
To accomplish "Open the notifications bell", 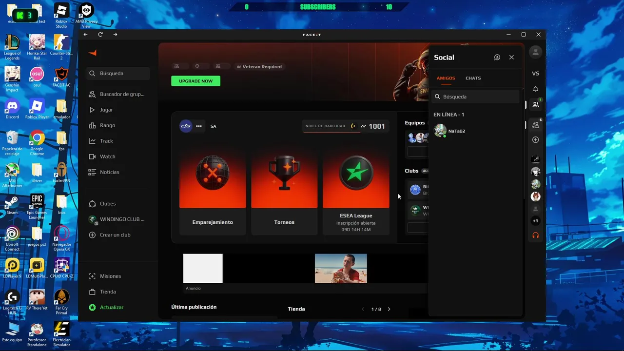I will pos(535,89).
